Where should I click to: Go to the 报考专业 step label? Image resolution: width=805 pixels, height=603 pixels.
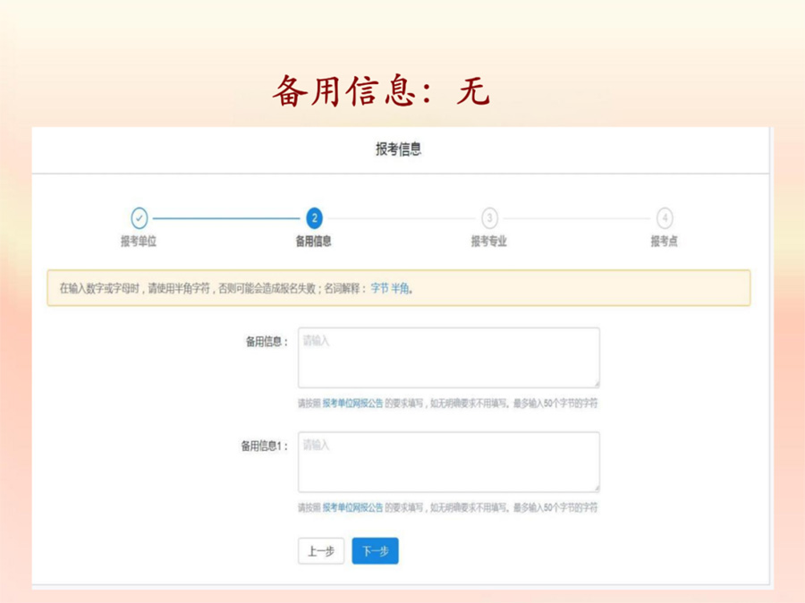[489, 242]
